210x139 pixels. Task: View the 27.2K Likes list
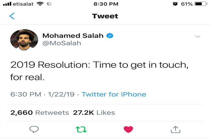pyautogui.click(x=94, y=113)
